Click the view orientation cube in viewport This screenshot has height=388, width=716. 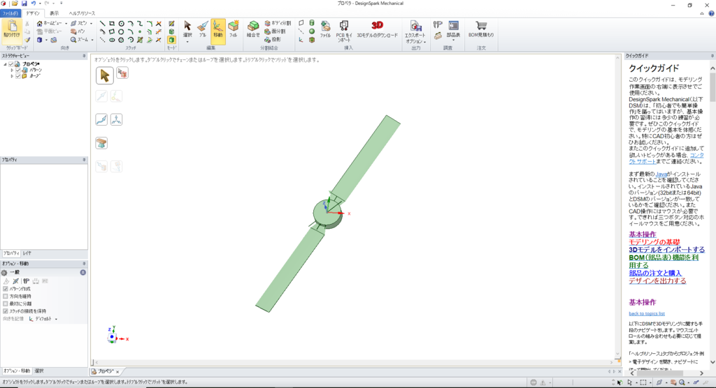[x=112, y=337]
